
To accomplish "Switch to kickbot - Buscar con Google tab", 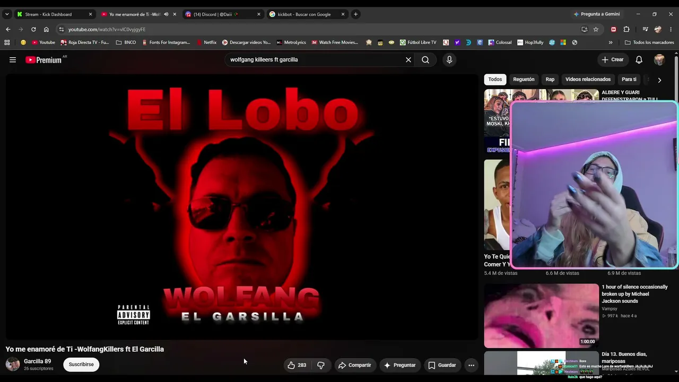I will tap(307, 14).
